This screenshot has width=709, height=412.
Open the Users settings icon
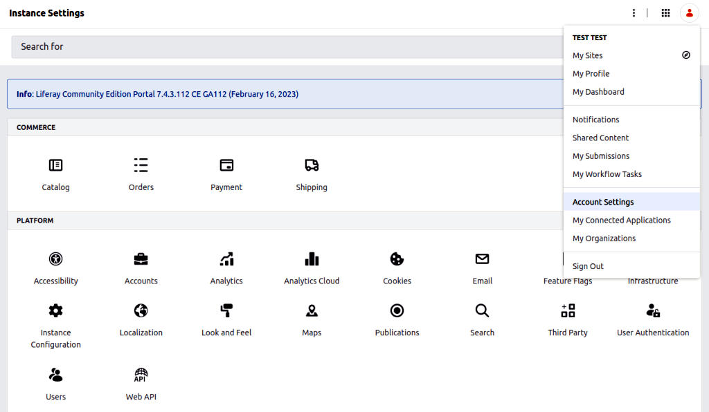point(55,375)
